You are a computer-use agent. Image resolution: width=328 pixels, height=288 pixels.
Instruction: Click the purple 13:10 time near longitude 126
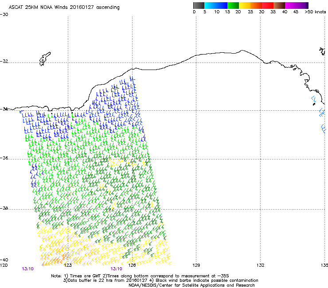(116, 269)
